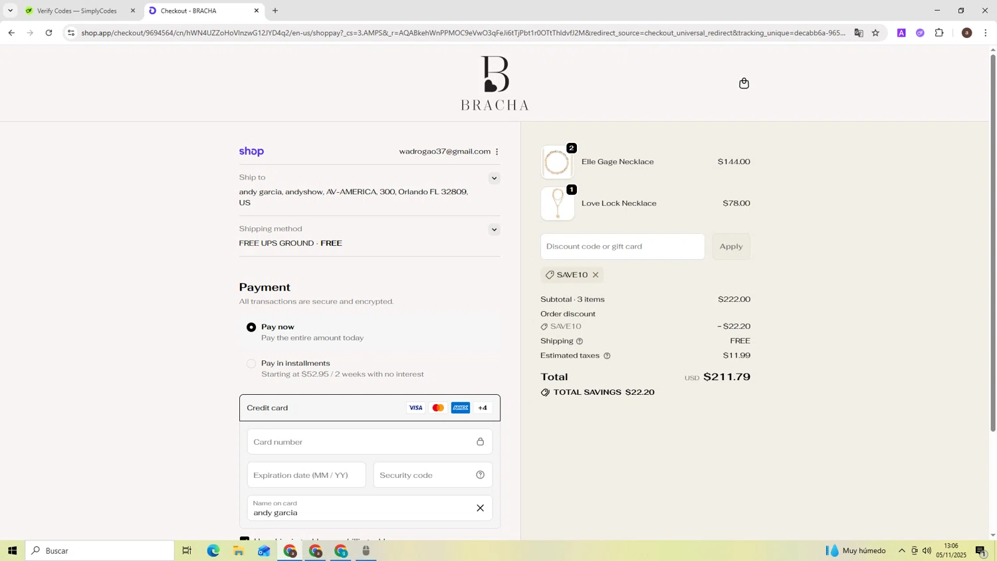Show hidden system tray icons
The height and width of the screenshot is (561, 997).
coord(901,551)
